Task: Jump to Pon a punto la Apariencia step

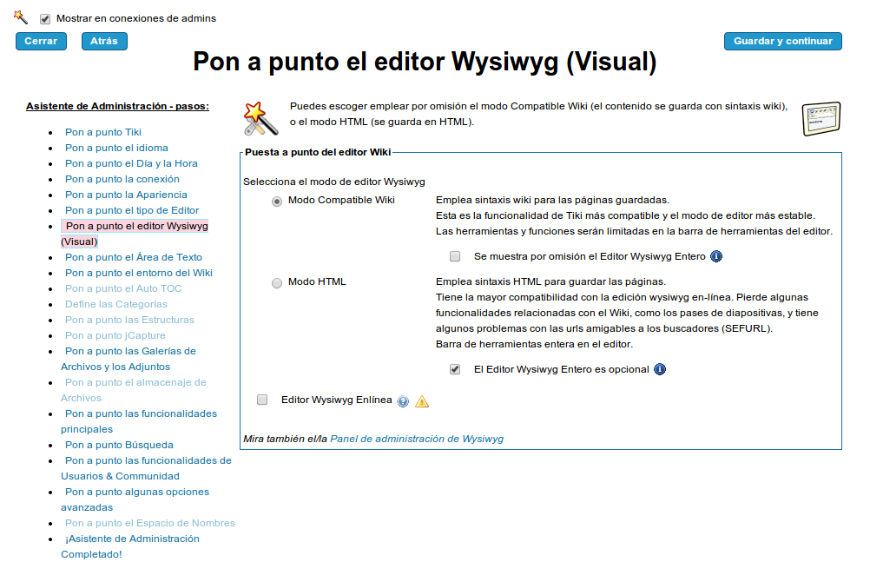Action: pyautogui.click(x=126, y=195)
